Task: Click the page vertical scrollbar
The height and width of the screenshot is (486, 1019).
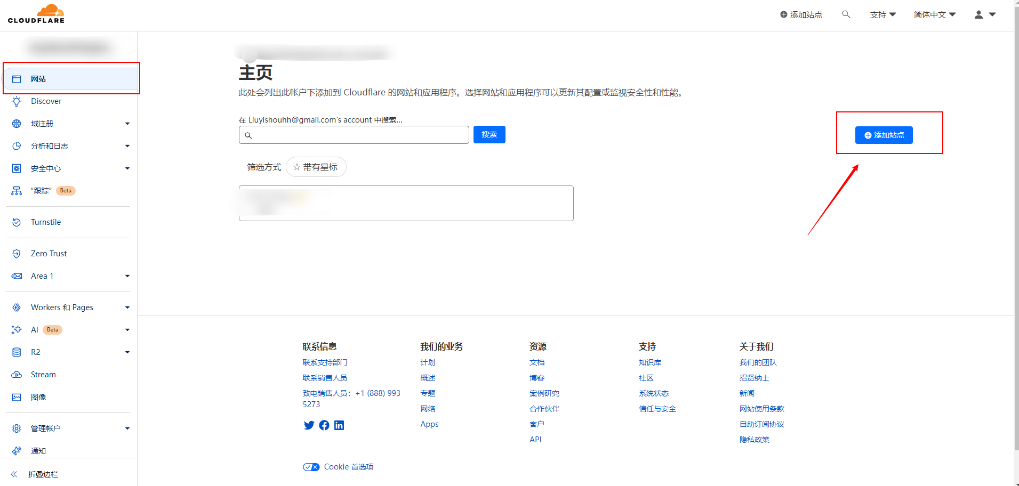Action: [1016, 229]
